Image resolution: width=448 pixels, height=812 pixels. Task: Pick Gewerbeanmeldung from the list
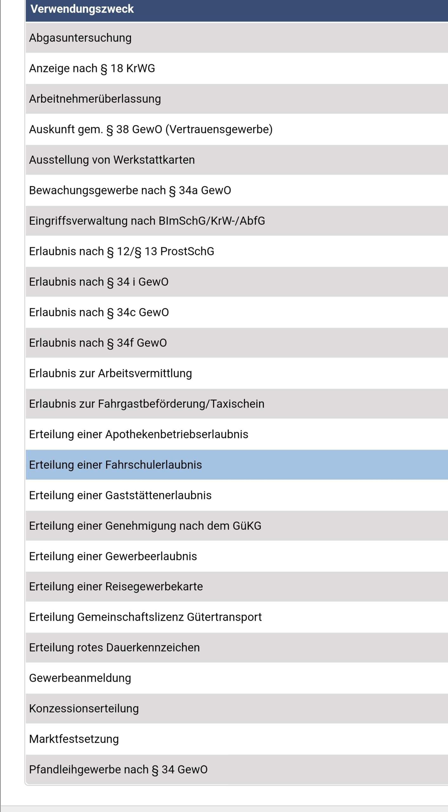[80, 678]
